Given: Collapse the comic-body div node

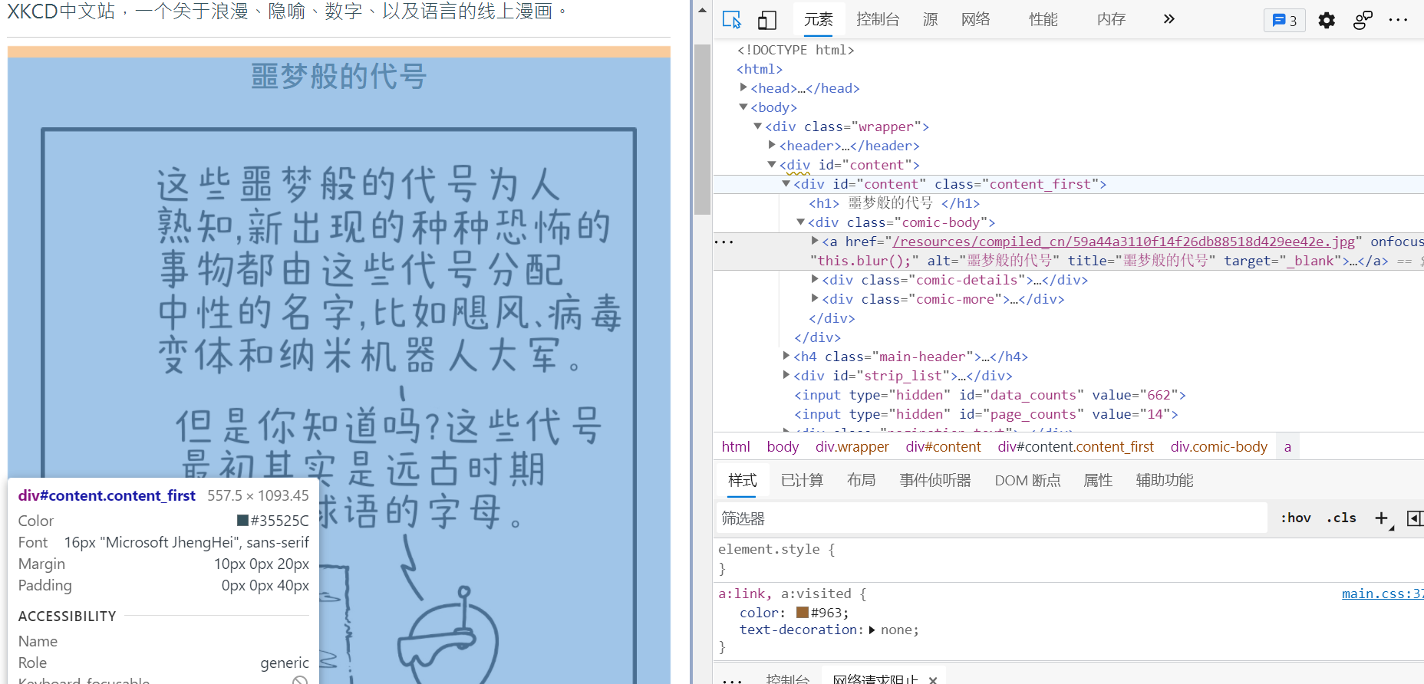Looking at the screenshot, I should (801, 222).
